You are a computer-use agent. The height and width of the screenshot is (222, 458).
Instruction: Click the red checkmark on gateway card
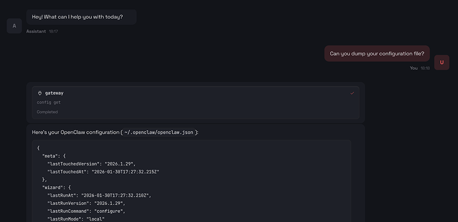tap(352, 93)
